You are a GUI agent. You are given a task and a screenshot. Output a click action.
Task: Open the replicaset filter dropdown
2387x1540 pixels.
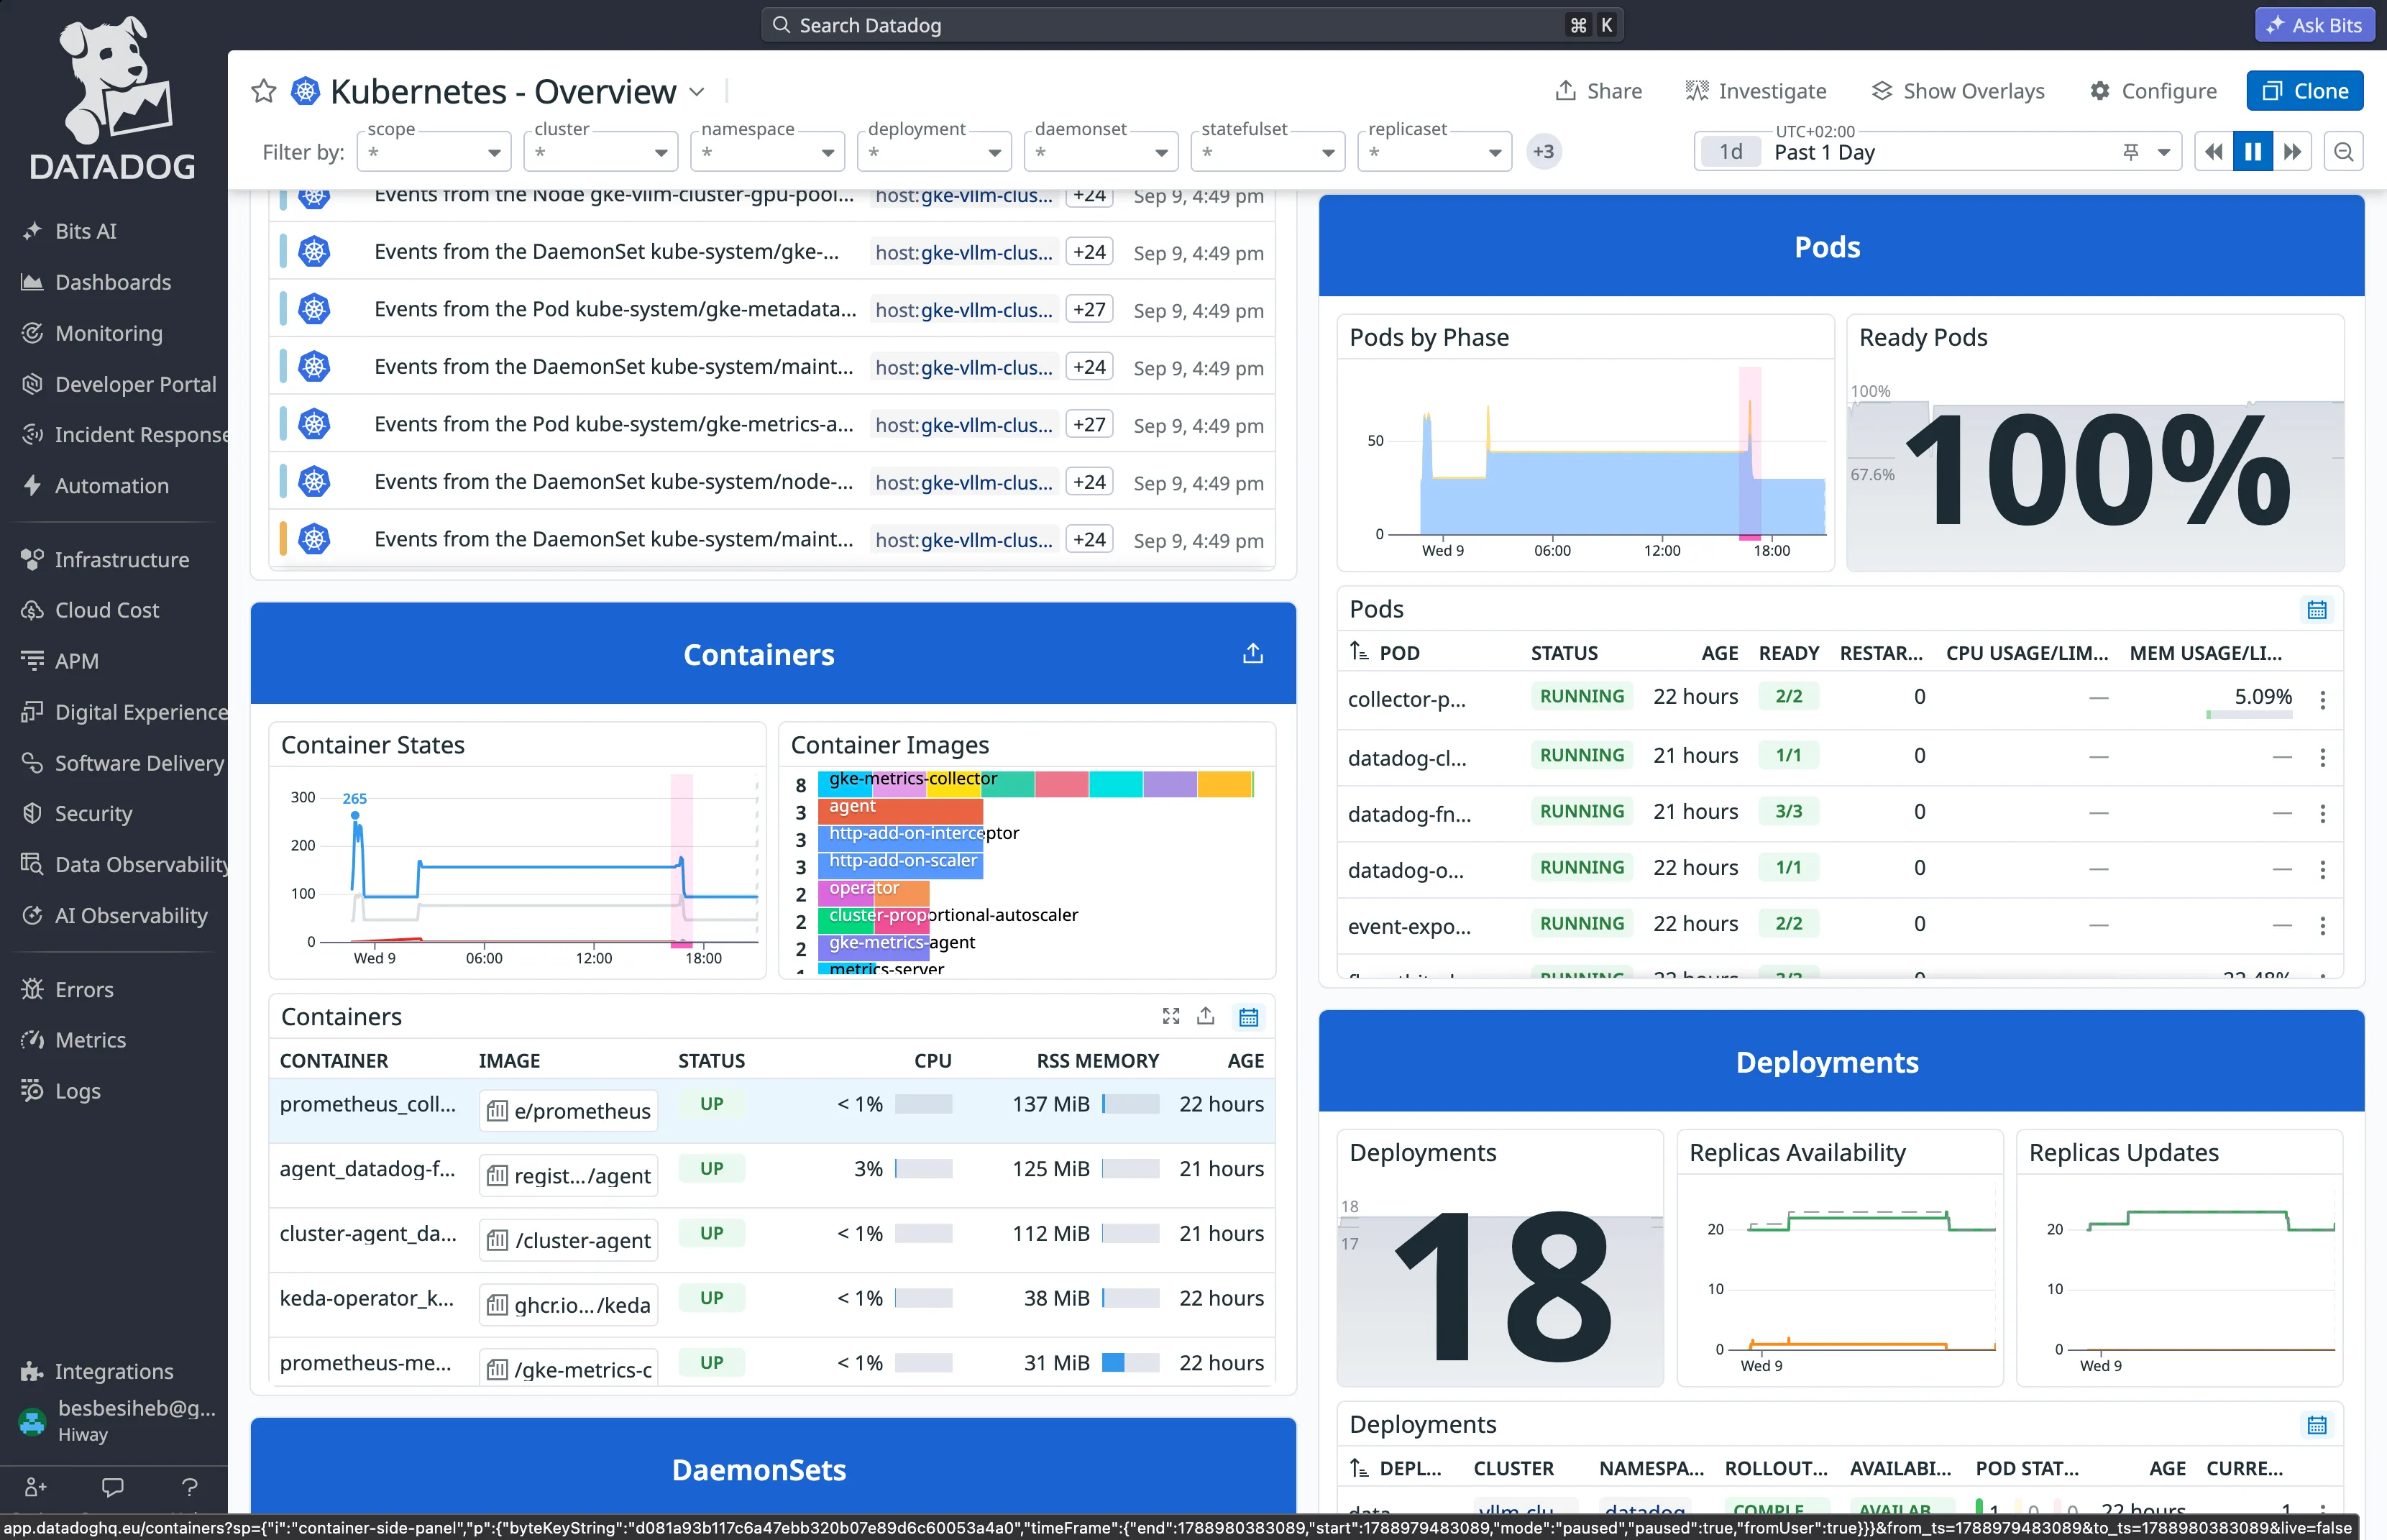tap(1435, 152)
